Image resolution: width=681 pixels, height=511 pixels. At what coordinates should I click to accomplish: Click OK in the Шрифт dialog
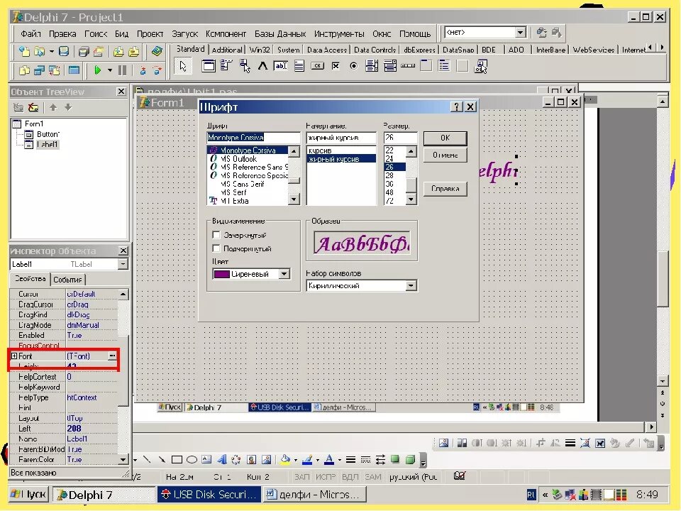pos(445,138)
